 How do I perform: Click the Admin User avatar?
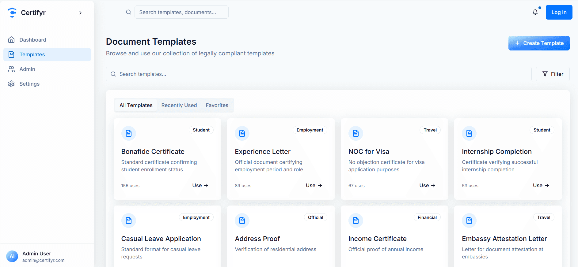[12, 256]
